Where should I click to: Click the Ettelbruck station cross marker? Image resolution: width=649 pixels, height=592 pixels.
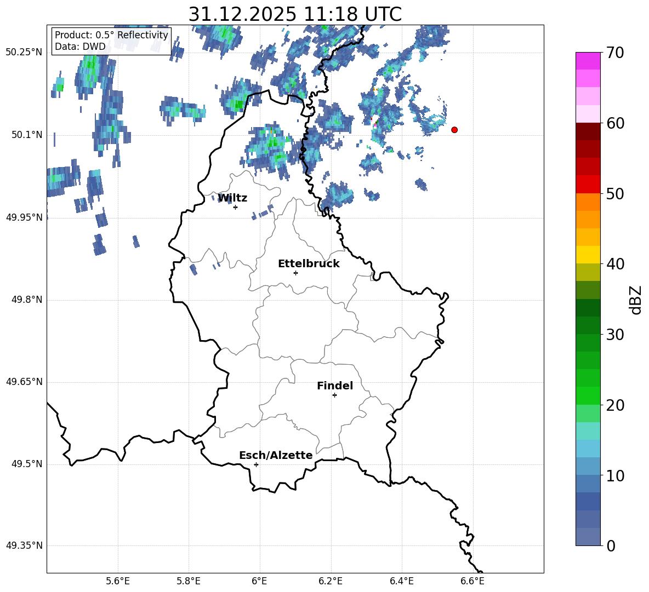(x=295, y=273)
